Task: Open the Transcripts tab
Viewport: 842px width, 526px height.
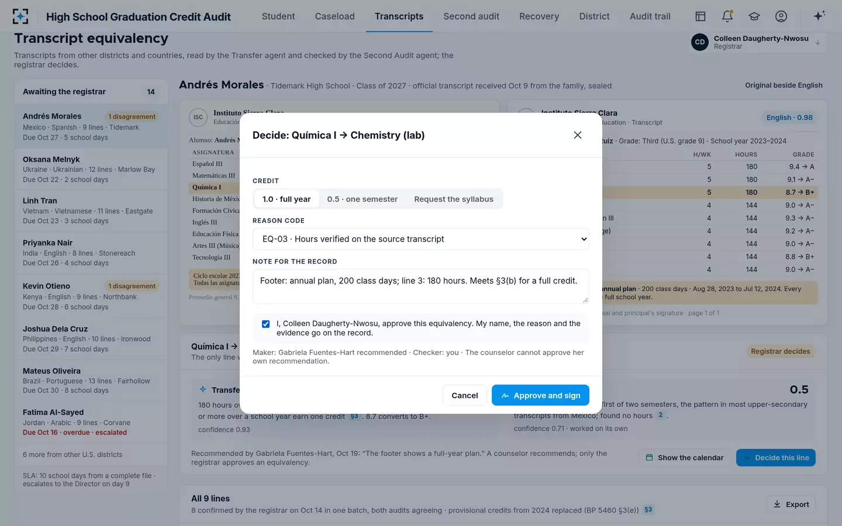Action: [399, 16]
